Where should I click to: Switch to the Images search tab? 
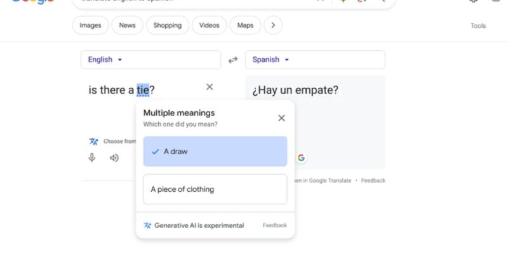pyautogui.click(x=90, y=25)
